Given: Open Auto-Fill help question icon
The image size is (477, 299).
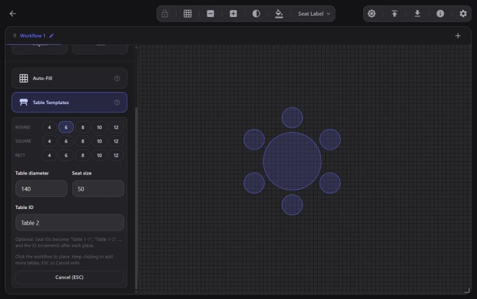Looking at the screenshot, I should tap(117, 78).
